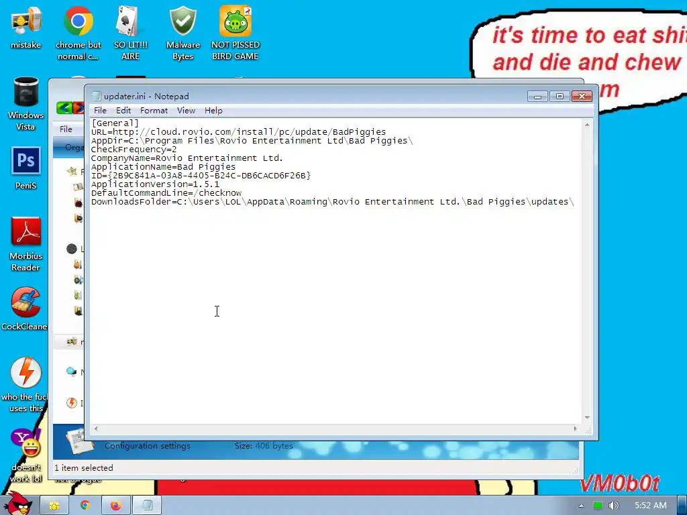Open the SO LIT!!! AIRE solitaire icon
687x515 pixels.
(x=130, y=33)
